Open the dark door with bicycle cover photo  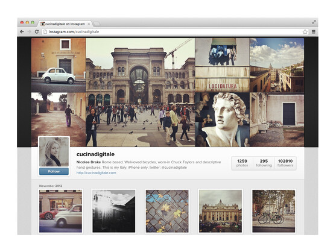click(x=277, y=120)
